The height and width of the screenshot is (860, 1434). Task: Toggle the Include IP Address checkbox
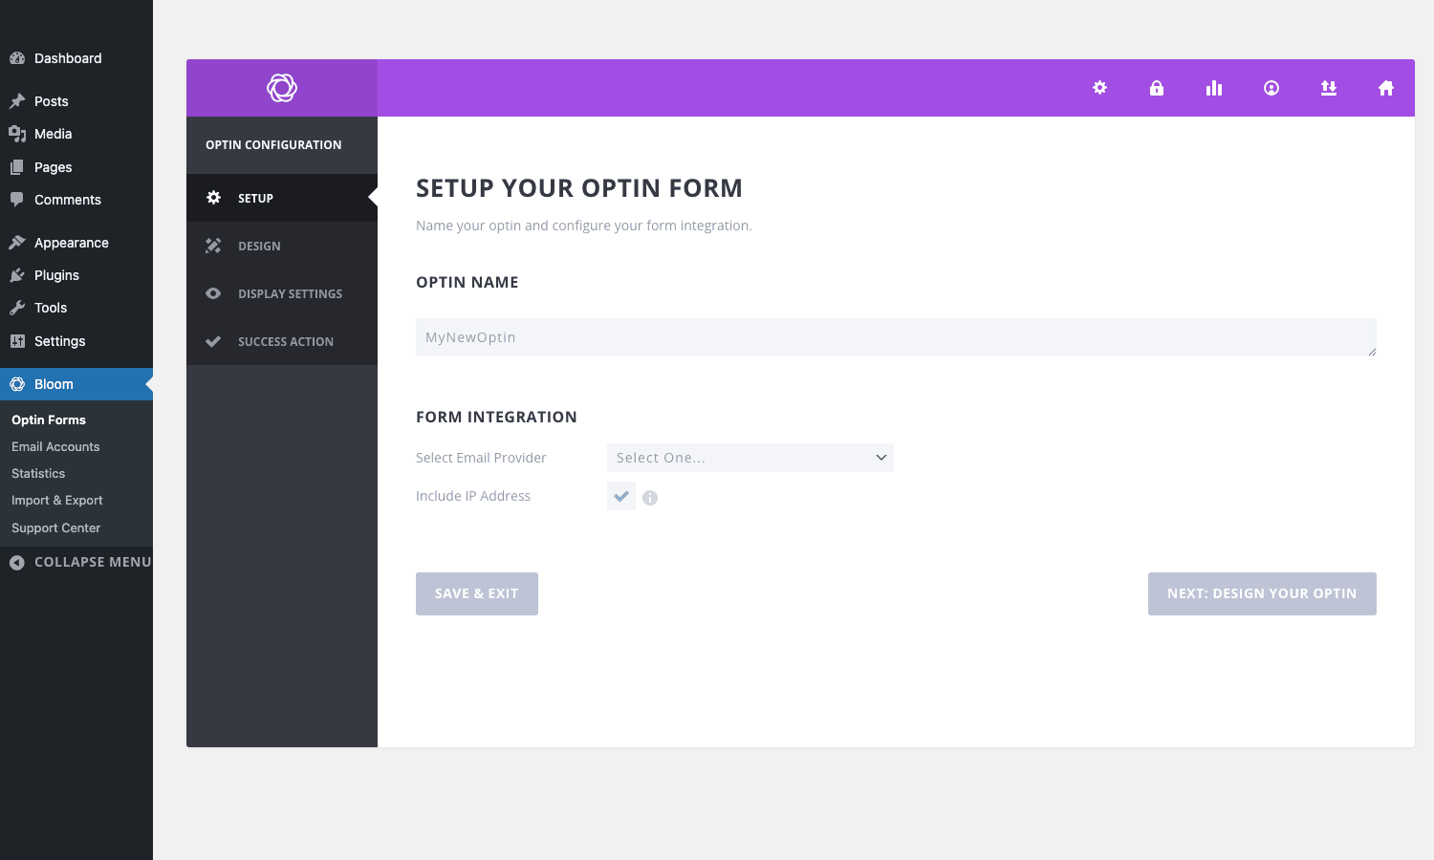tap(621, 496)
